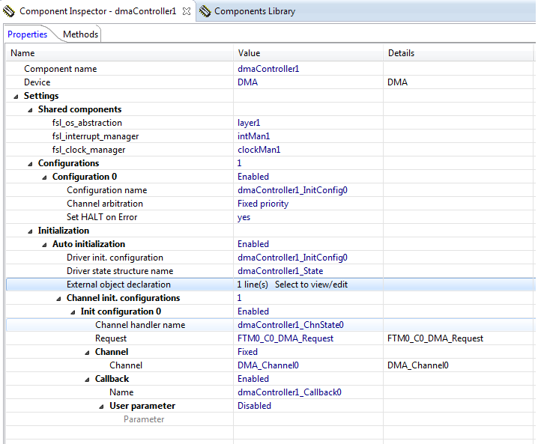Open External object declaration line editor
The image size is (538, 444).
tap(310, 285)
